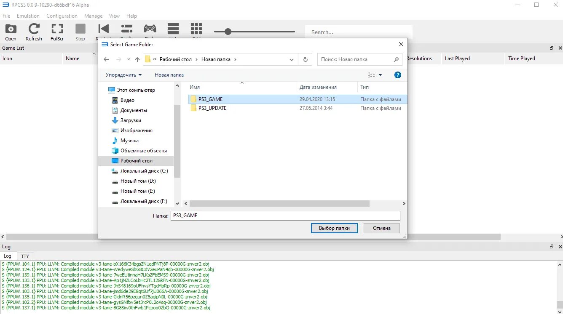
Task: Go up one folder level arrow
Action: (x=137, y=59)
